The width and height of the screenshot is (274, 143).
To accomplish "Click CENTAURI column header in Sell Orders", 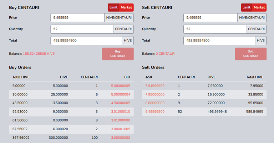I will click(x=186, y=77).
